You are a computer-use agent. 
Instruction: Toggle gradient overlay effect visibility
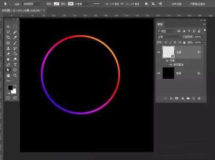pyautogui.click(x=171, y=65)
